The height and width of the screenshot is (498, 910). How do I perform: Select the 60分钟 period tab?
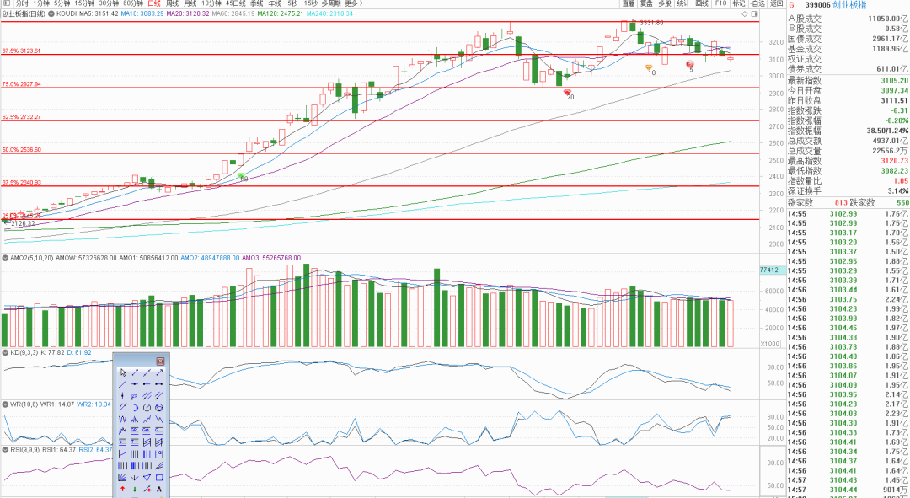(x=133, y=3)
